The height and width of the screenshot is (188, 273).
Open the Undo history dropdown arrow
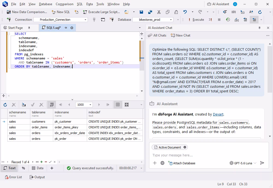tap(192, 12)
